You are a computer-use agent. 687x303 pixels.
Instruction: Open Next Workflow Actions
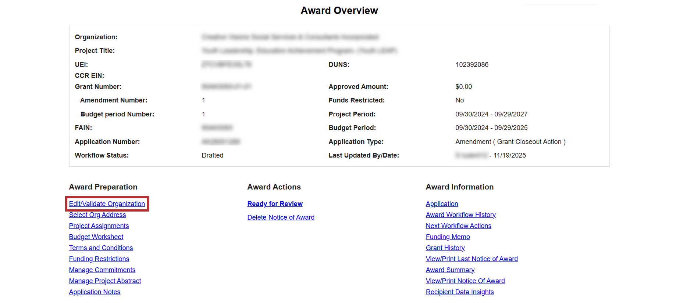tap(458, 226)
